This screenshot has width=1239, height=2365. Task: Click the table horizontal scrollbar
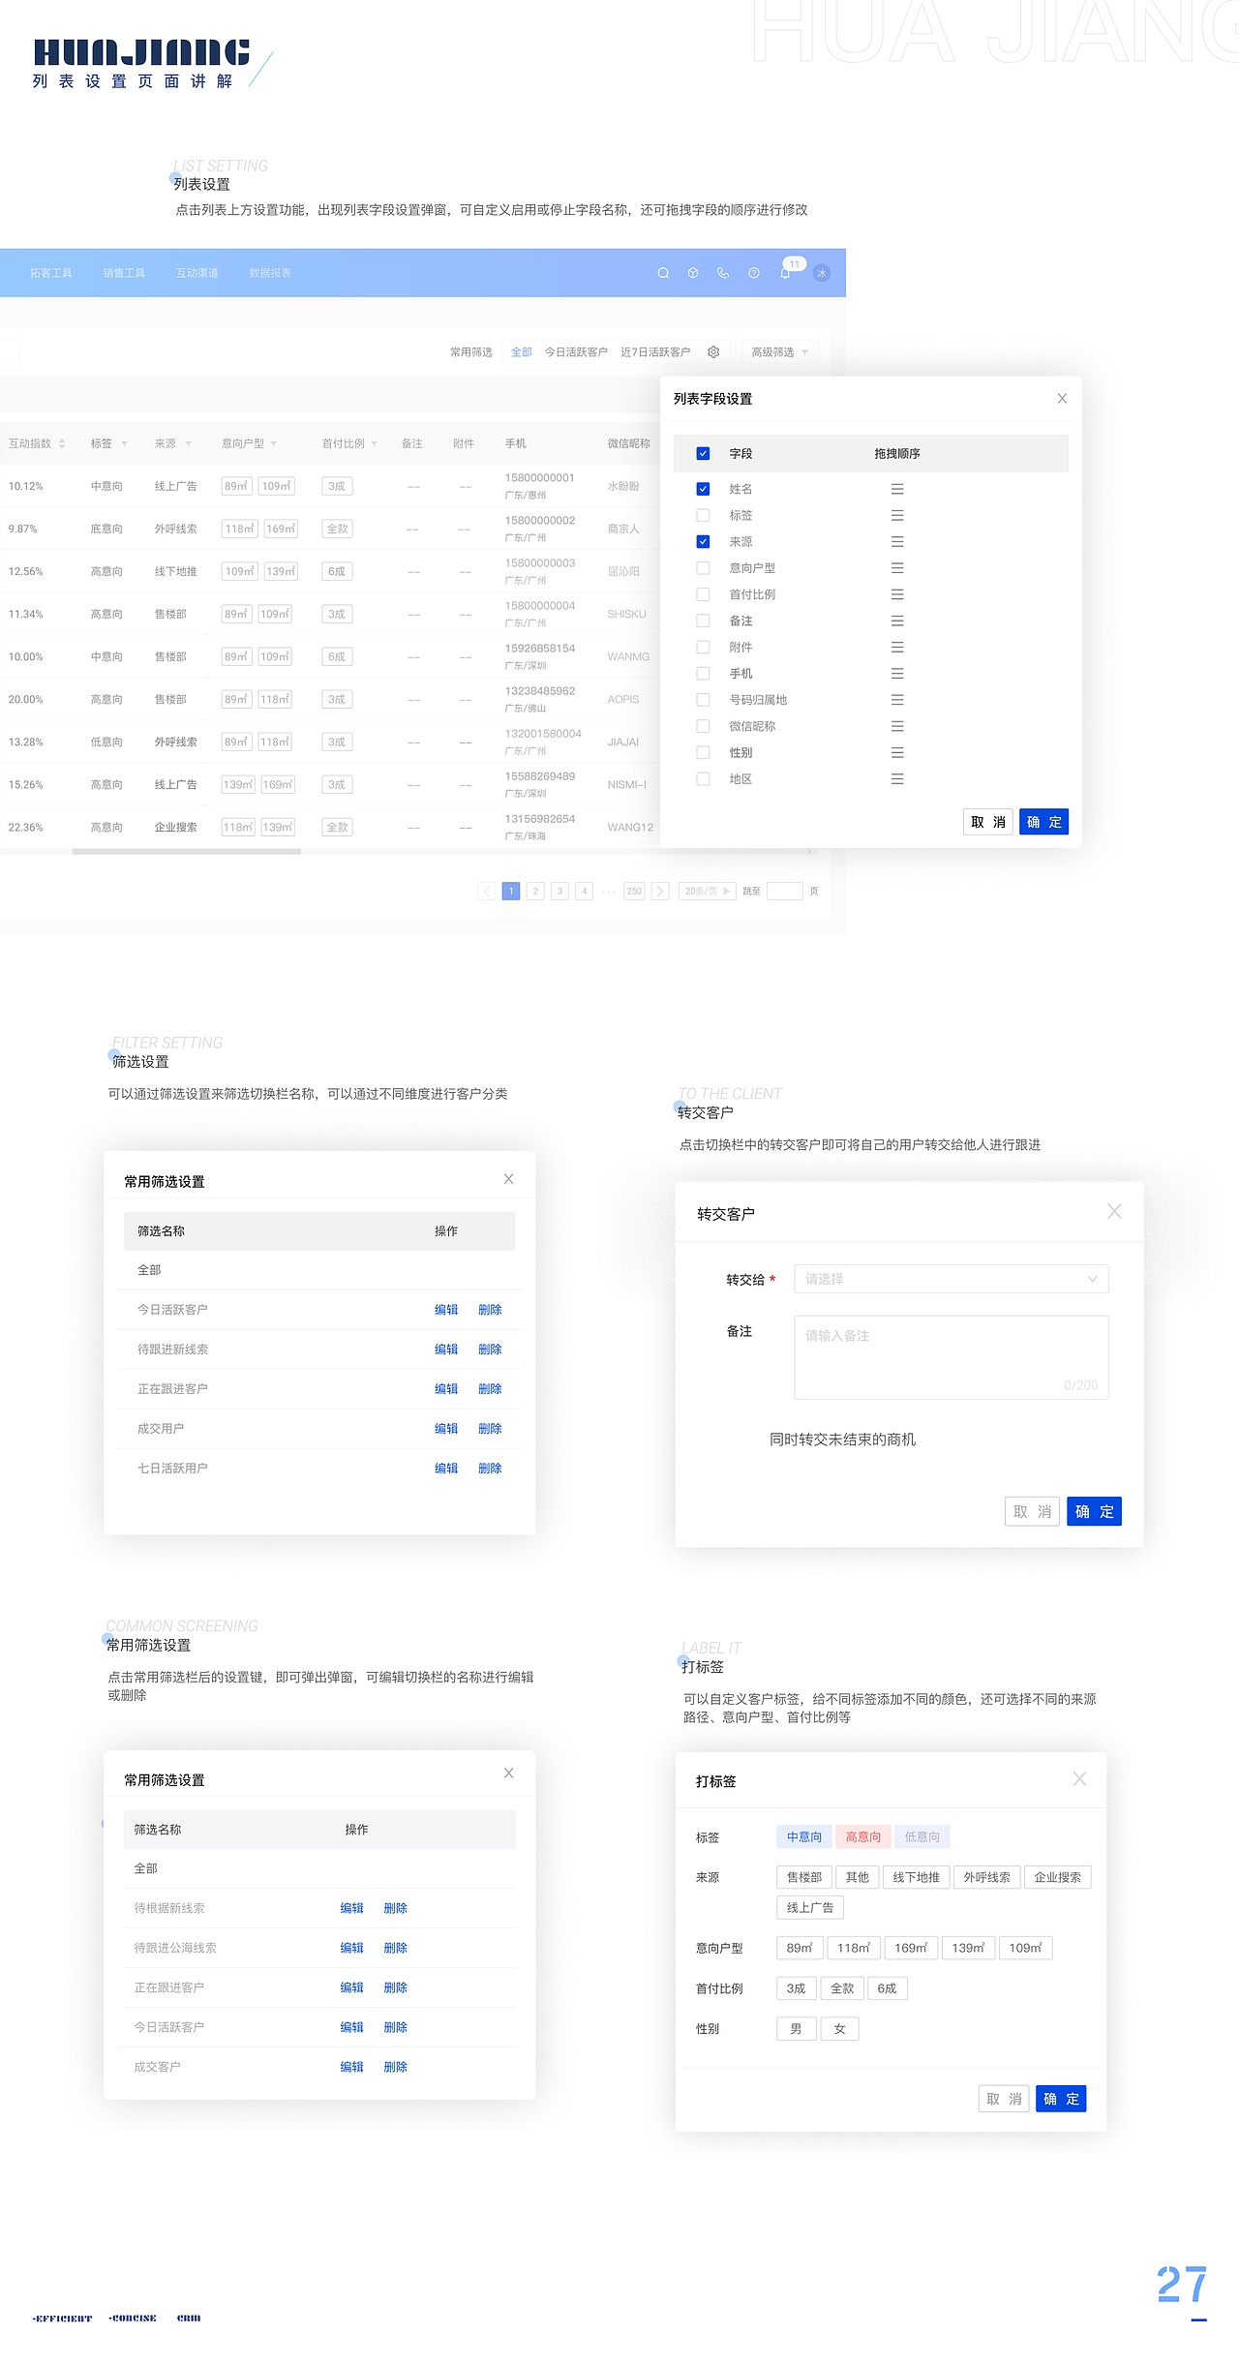[187, 852]
